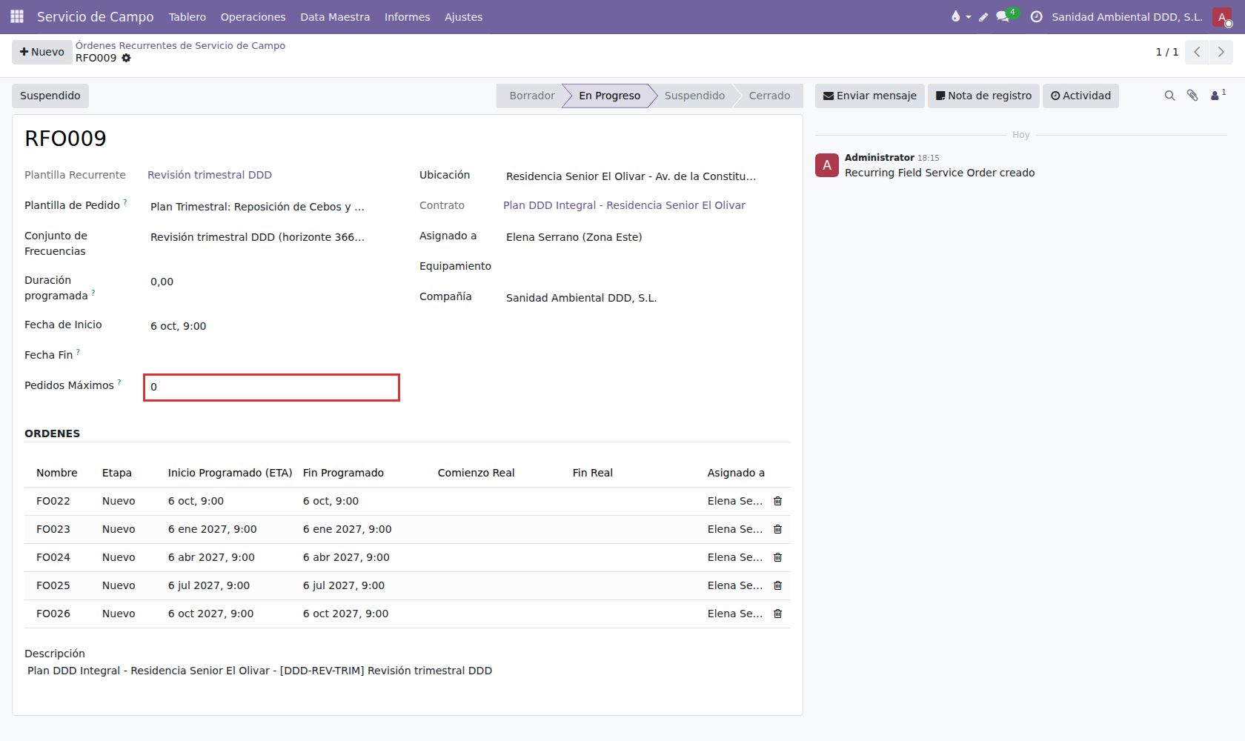The width and height of the screenshot is (1245, 741).
Task: Click the gear icon next to RFO009
Action: [126, 58]
